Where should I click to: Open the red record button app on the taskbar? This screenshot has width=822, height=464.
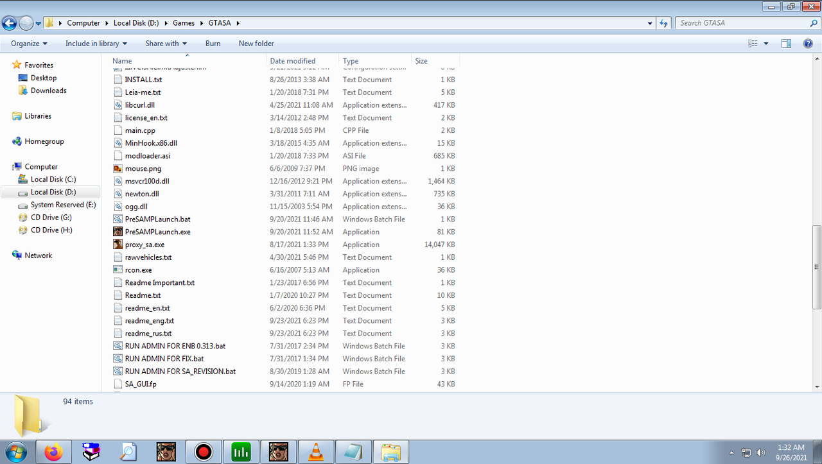pyautogui.click(x=204, y=452)
